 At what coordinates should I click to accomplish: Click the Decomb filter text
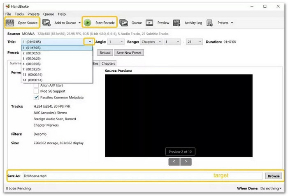coord(40,134)
